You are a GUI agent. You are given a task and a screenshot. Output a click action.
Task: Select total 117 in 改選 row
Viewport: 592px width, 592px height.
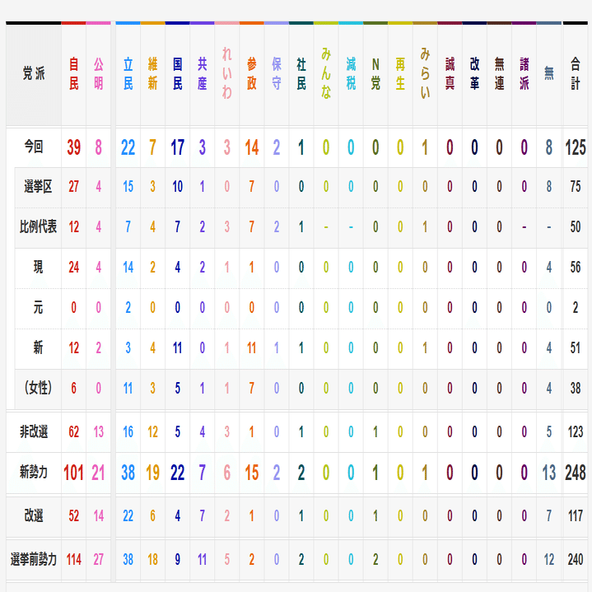(576, 515)
